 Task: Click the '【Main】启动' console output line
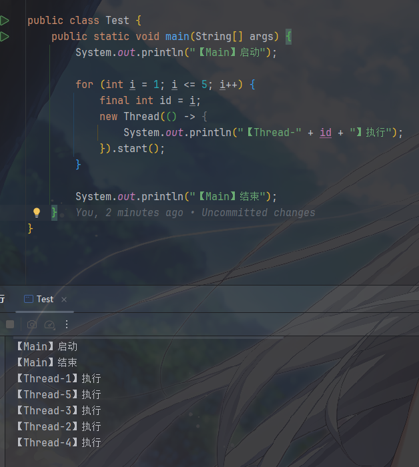tap(46, 346)
